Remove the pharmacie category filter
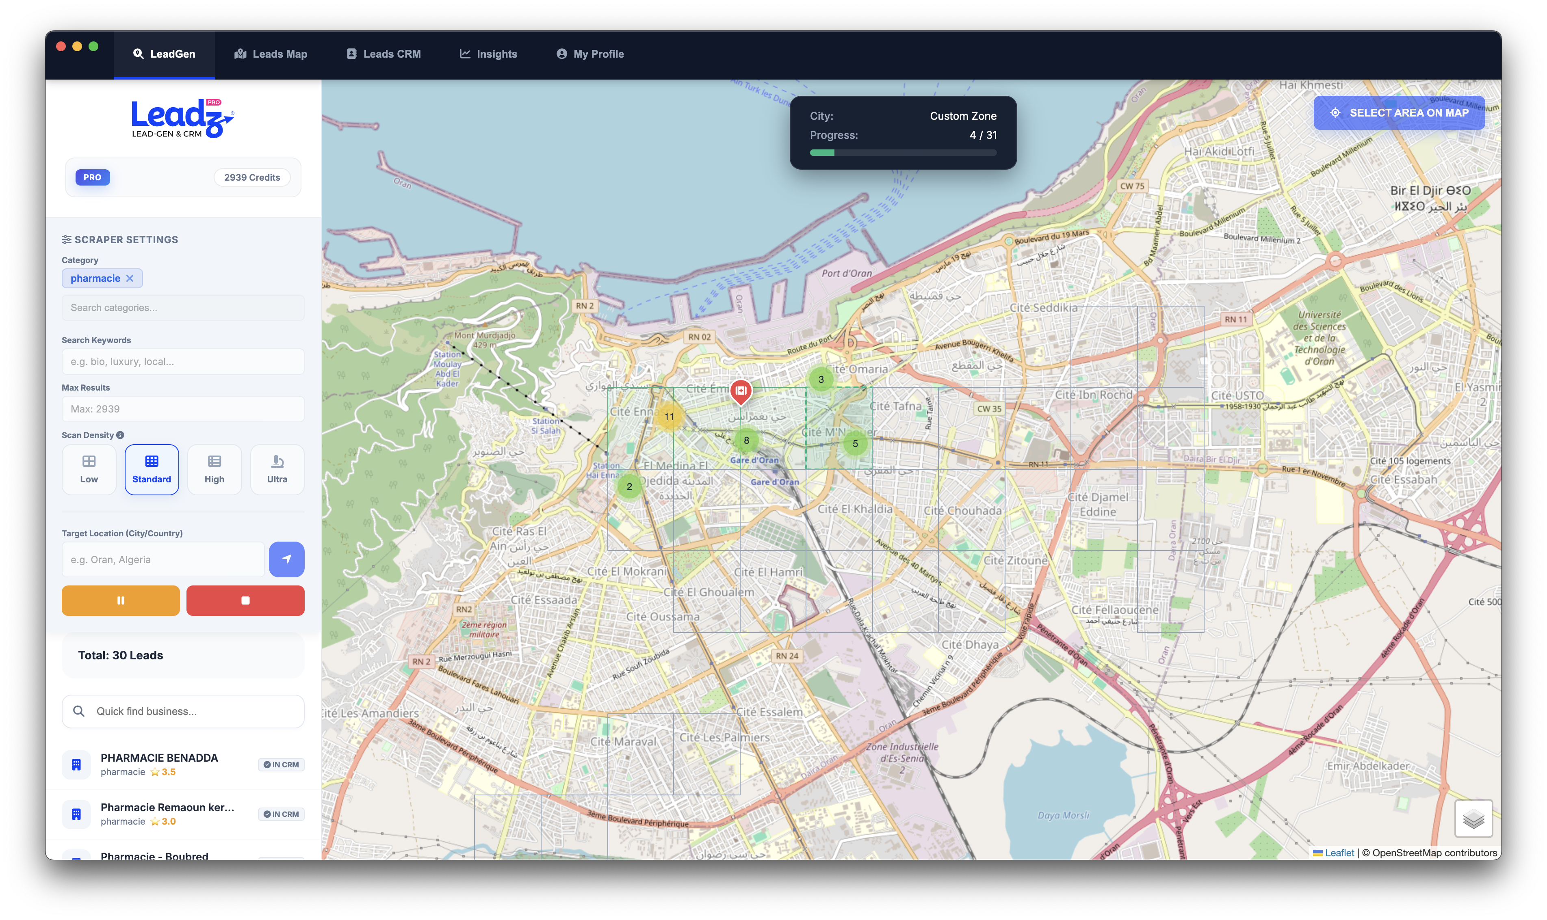 coord(130,279)
